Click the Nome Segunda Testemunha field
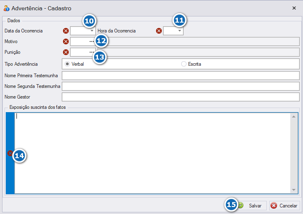Screen dimensions: 303x214 (x=180, y=86)
